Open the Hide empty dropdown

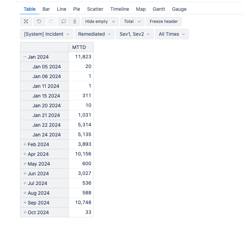(100, 22)
